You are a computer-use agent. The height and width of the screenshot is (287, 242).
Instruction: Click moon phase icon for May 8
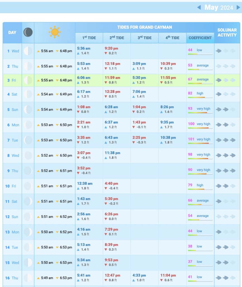click(28, 155)
